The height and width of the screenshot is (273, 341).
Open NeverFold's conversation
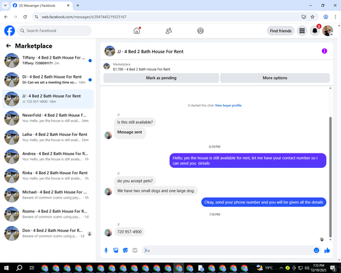pyautogui.click(x=48, y=118)
